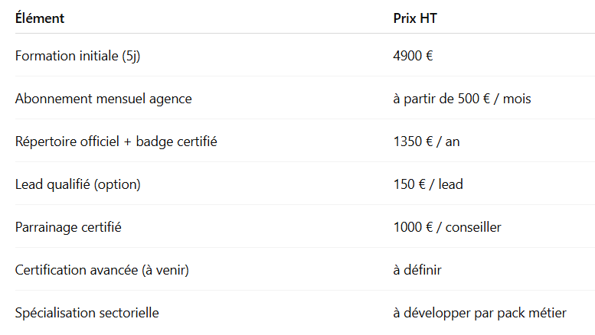Viewport: 595px width, 335px height.
Task: Click the 'à définir' price cell
Action: 417,270
